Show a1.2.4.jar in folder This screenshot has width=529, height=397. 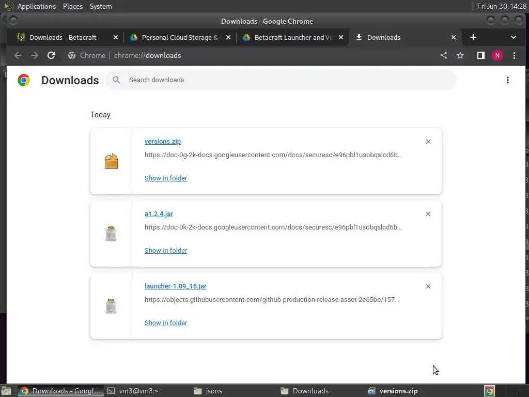click(166, 251)
